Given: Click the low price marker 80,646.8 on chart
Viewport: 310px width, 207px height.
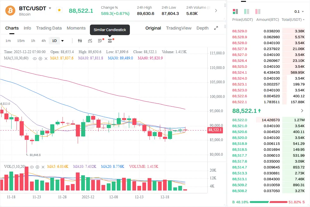Looking at the screenshot, I should pyautogui.click(x=35, y=155).
